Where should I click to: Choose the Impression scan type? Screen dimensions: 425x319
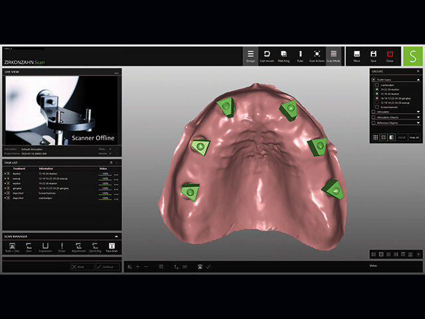click(45, 247)
